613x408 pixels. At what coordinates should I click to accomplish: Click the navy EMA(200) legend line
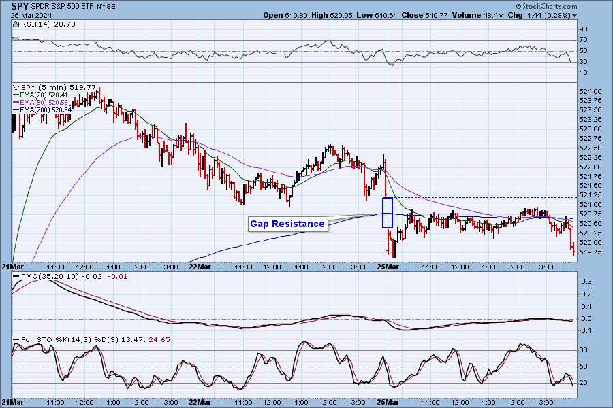click(16, 110)
